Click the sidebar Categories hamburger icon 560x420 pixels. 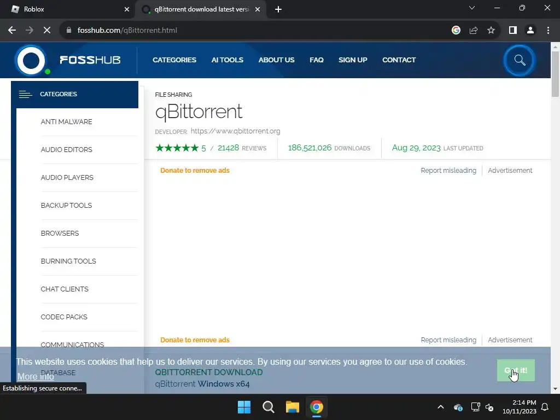pos(25,94)
